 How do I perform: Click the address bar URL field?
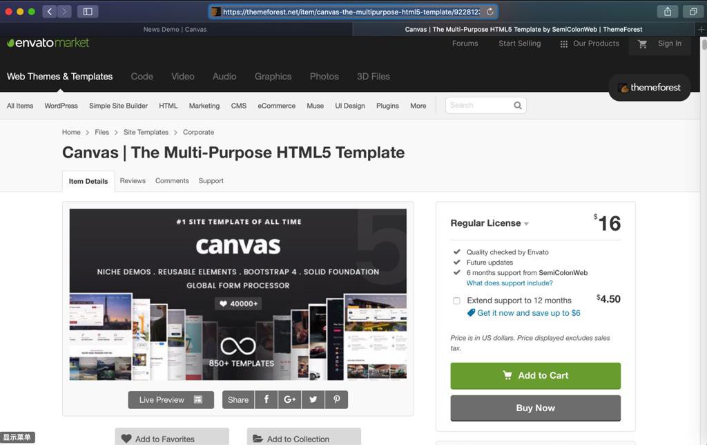pos(353,12)
